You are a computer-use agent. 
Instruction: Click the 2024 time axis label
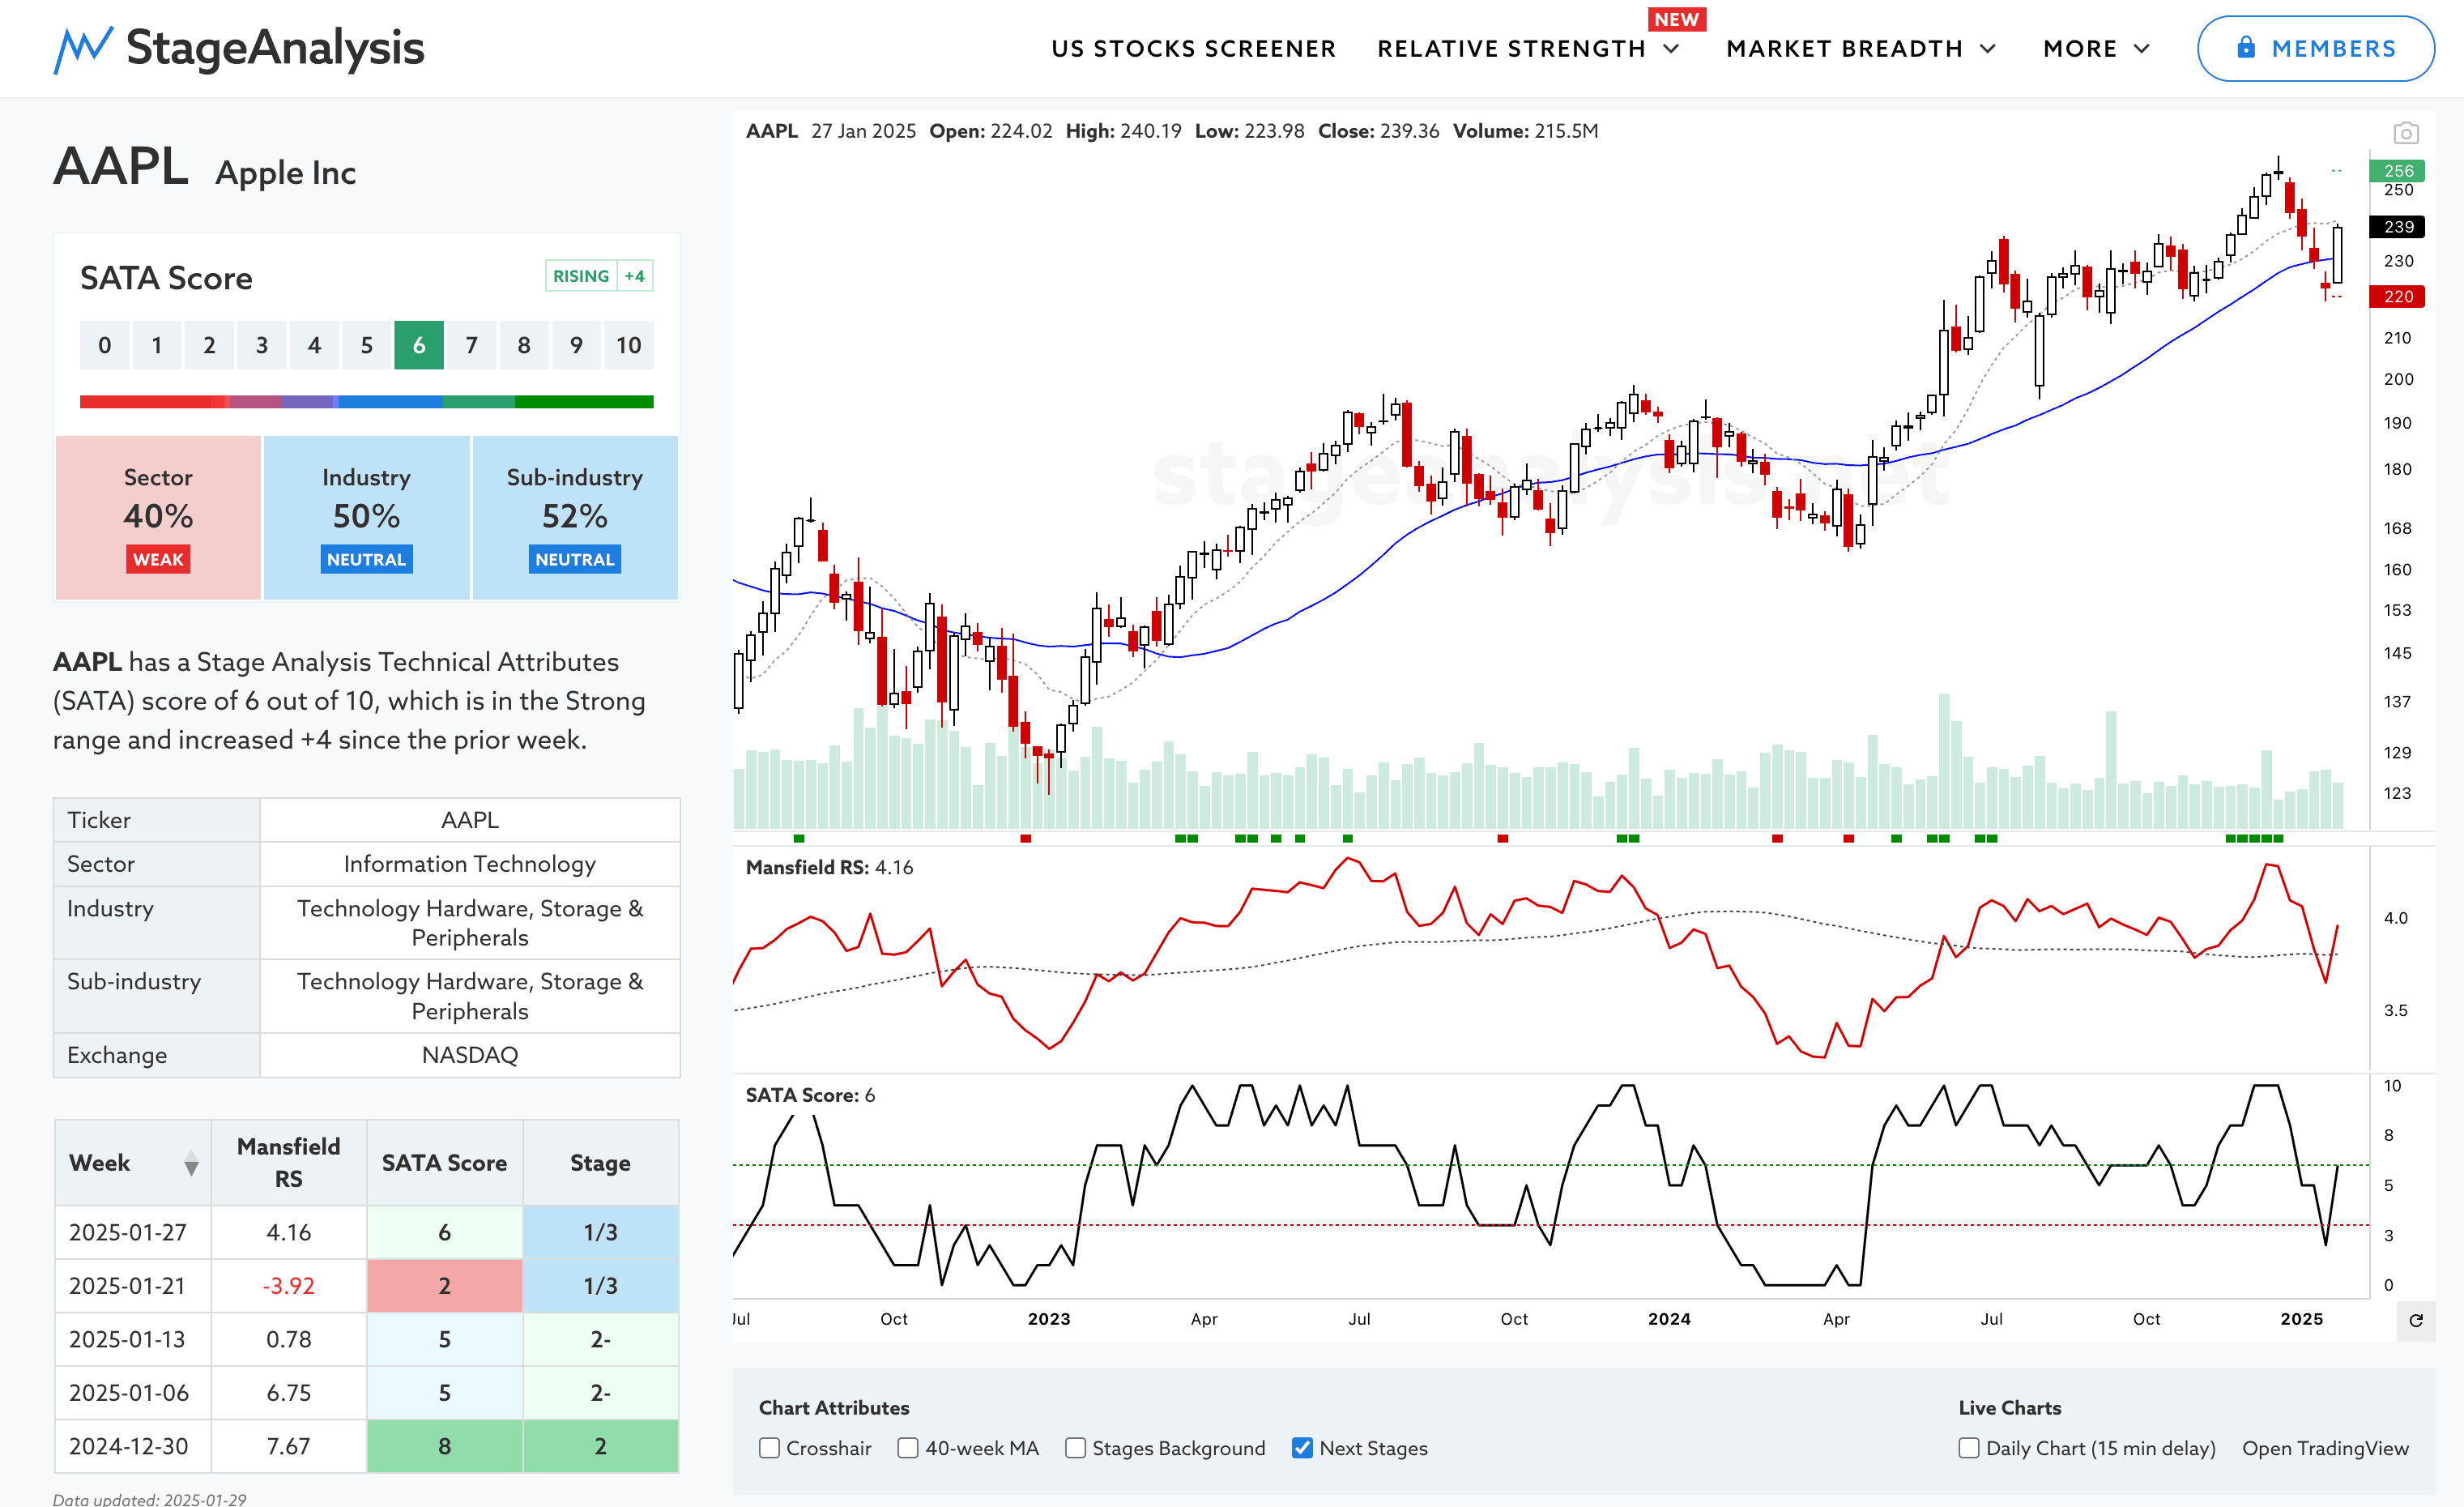tap(1669, 1319)
